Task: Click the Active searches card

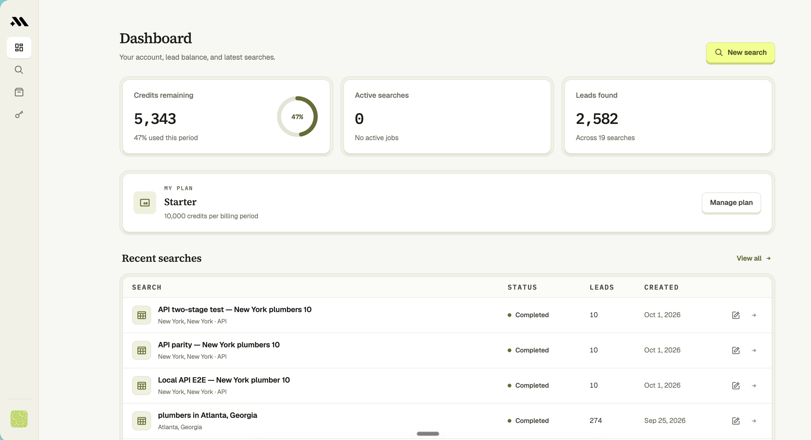Action: point(447,116)
